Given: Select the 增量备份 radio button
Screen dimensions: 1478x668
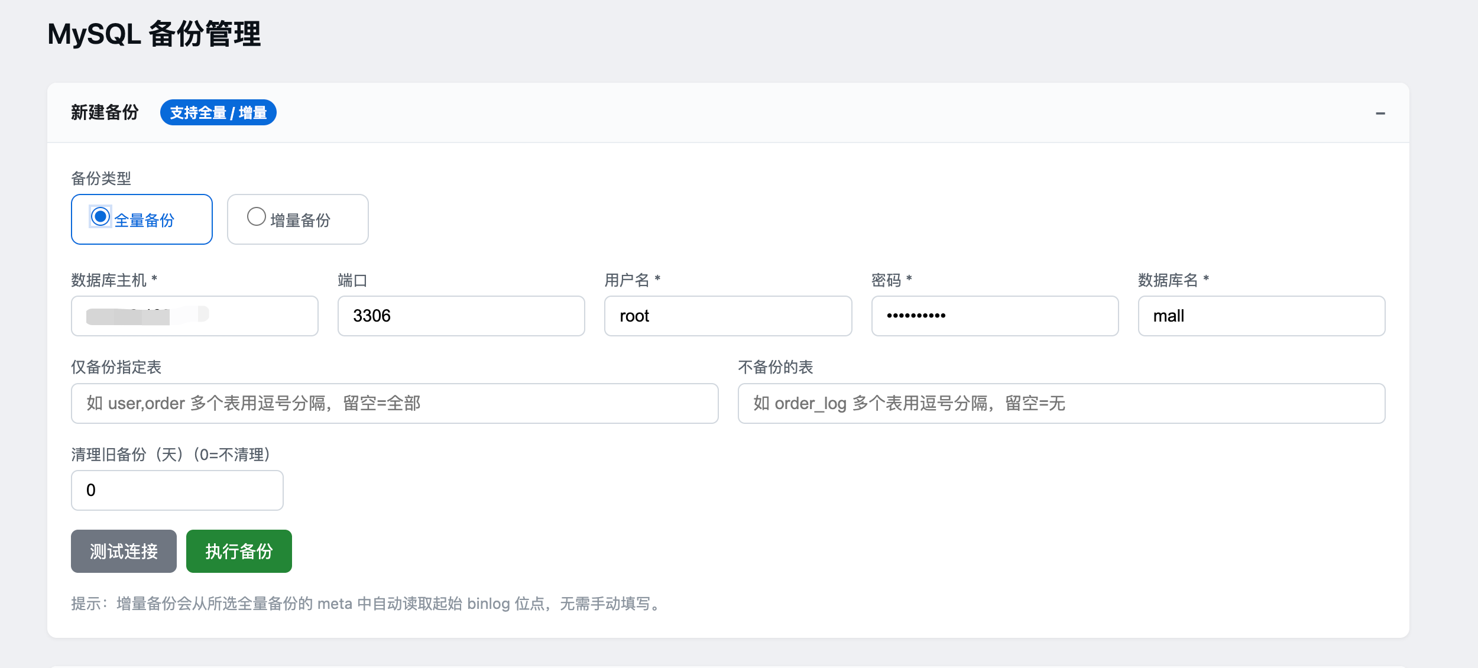Looking at the screenshot, I should click(256, 216).
